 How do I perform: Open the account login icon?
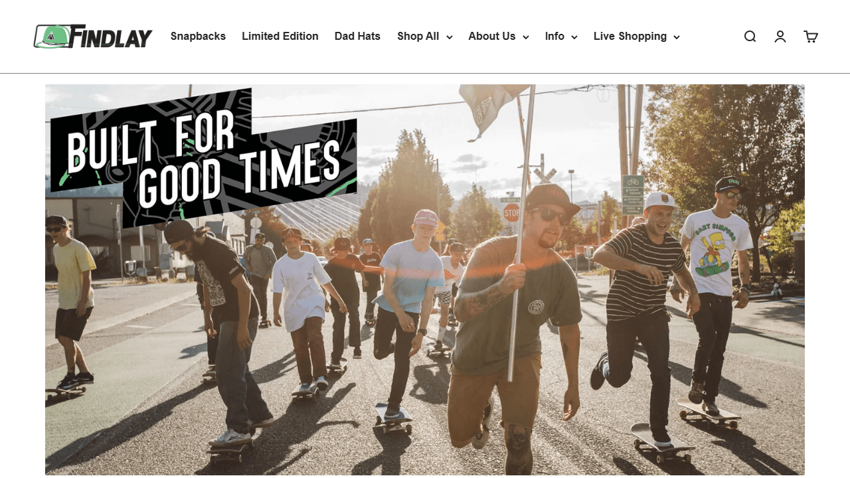pyautogui.click(x=780, y=37)
